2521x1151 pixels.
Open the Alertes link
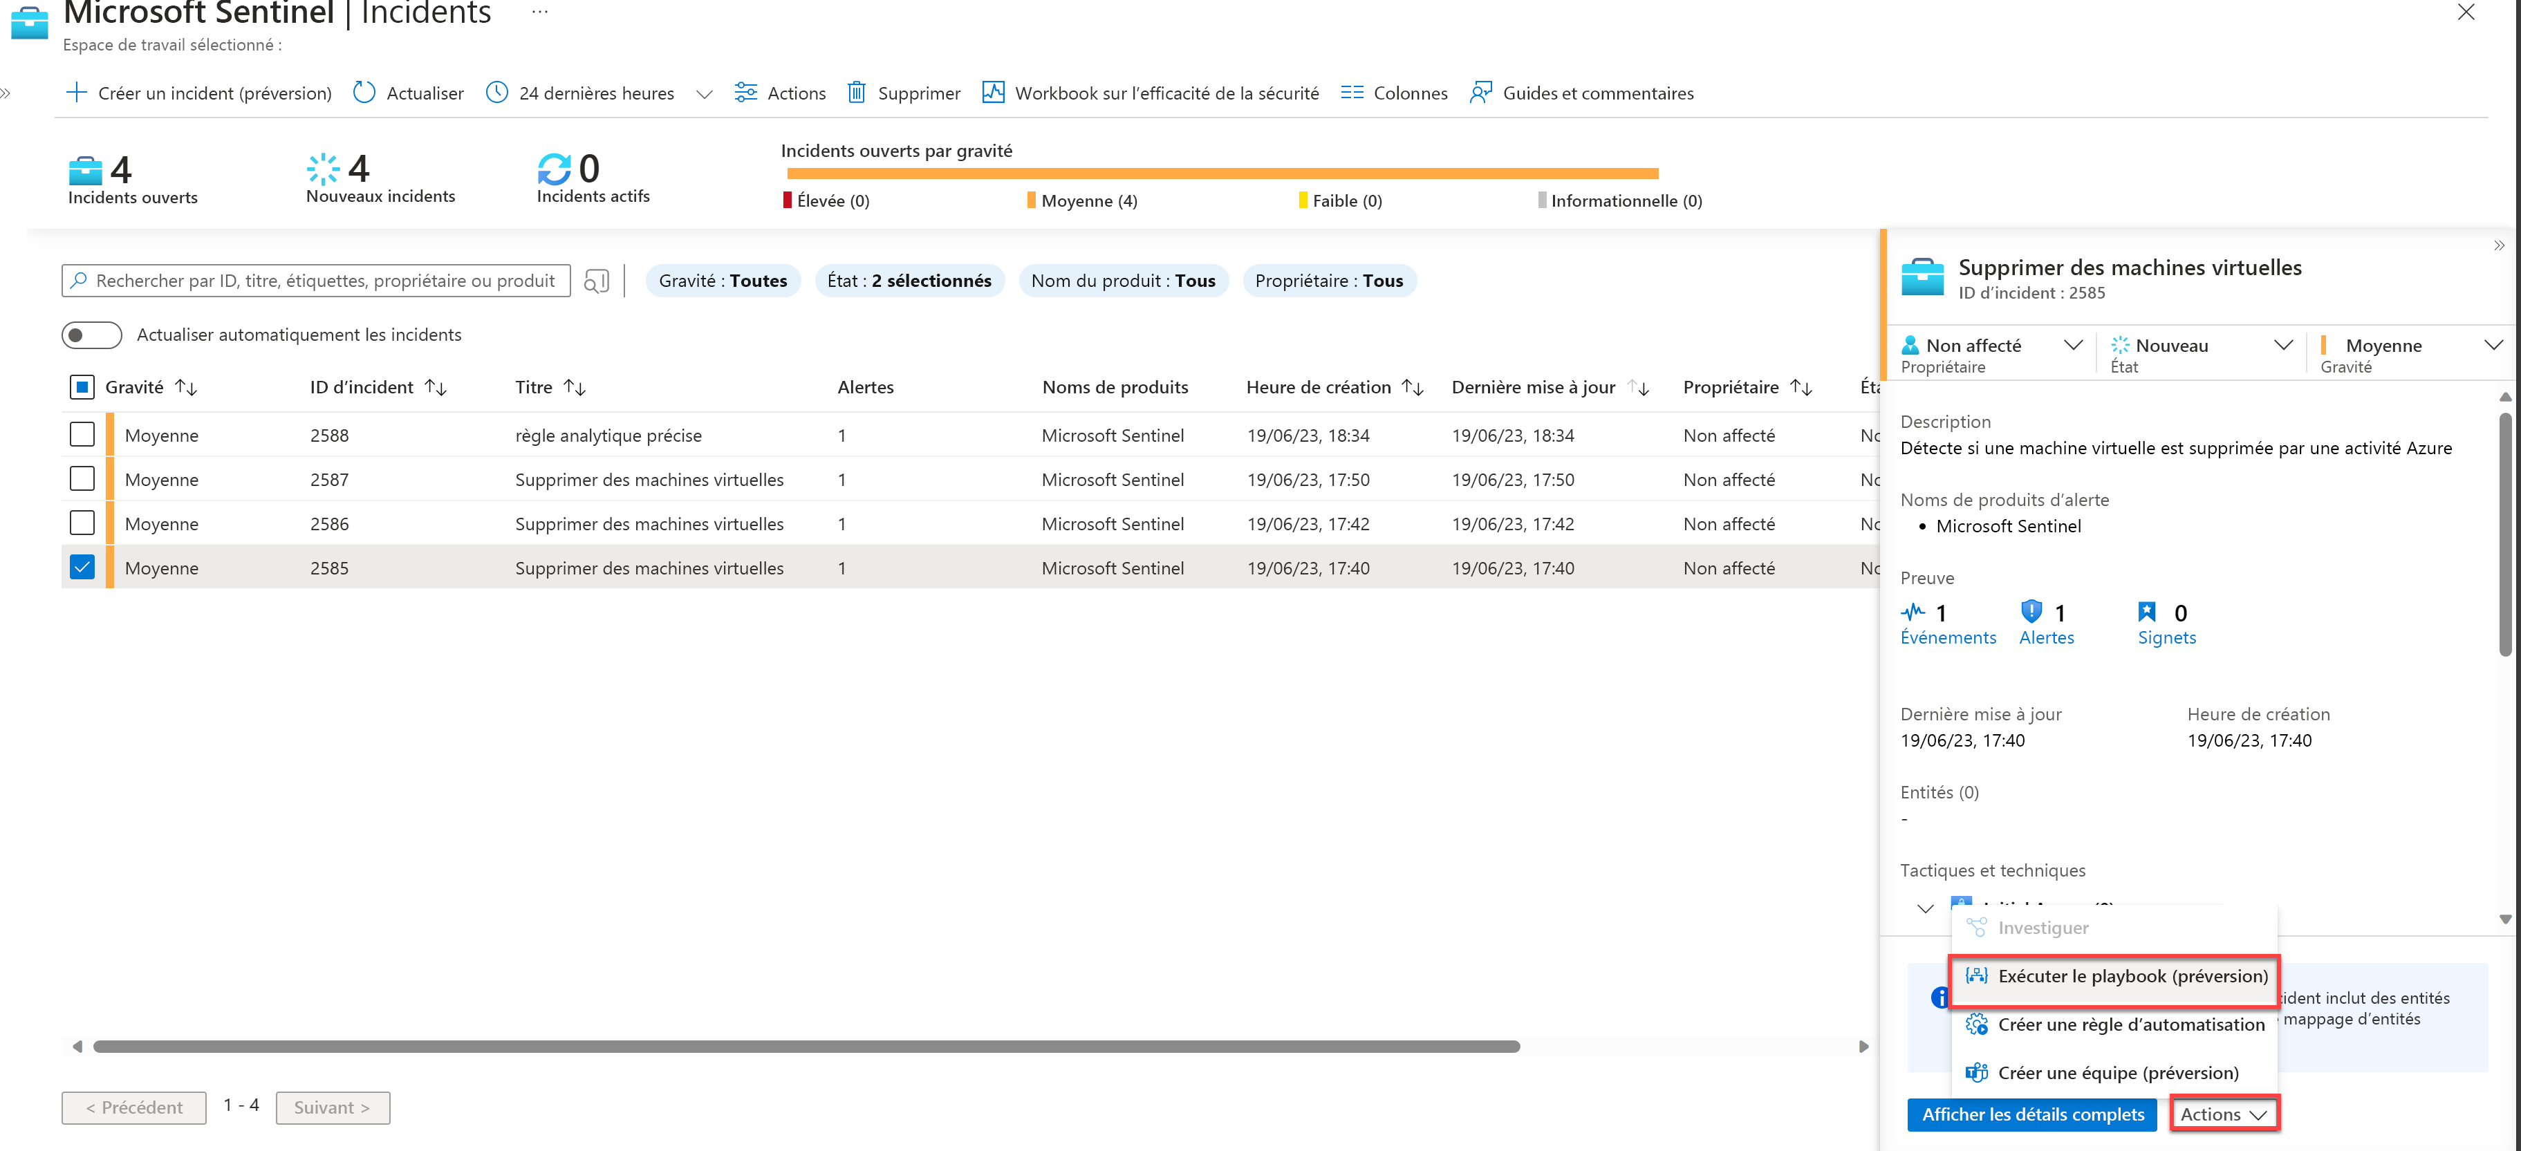(x=2047, y=638)
